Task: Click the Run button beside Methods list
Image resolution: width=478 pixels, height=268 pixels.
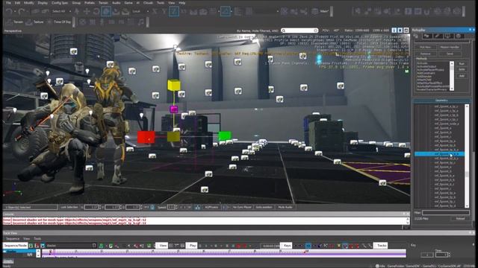Action: coord(462,64)
